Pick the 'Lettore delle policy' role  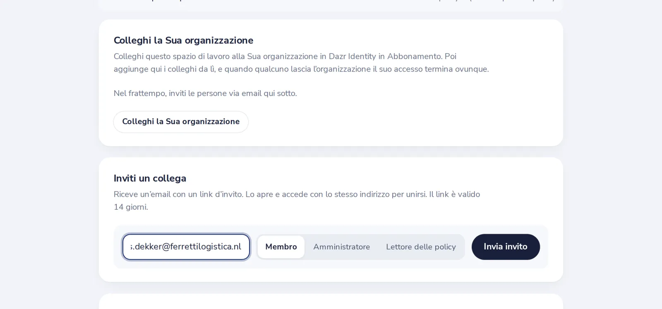pyautogui.click(x=421, y=247)
